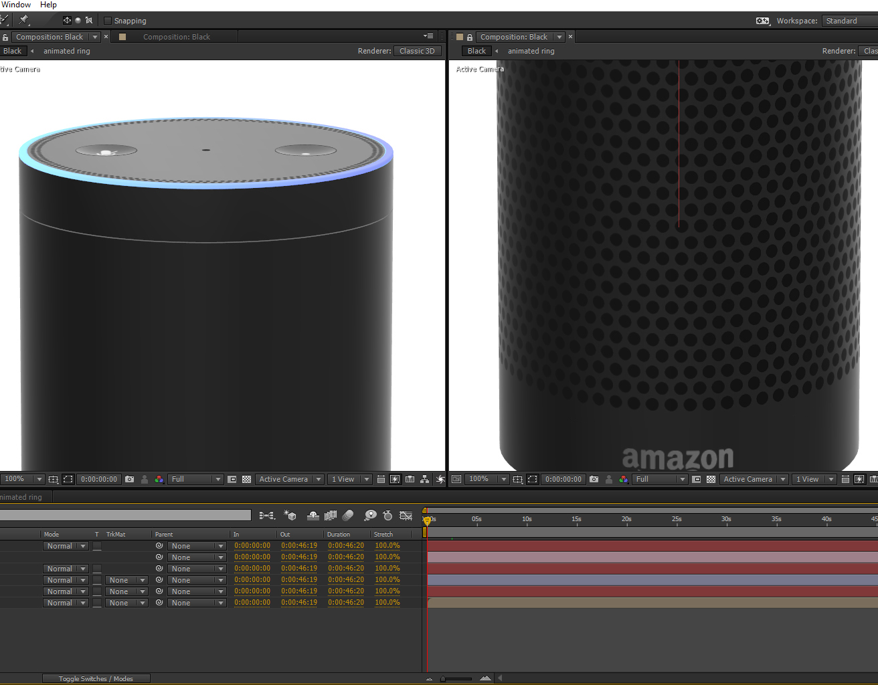Viewport: 878px width, 685px height.
Task: Open workspace reset icon beside Workspace label
Action: [x=763, y=21]
